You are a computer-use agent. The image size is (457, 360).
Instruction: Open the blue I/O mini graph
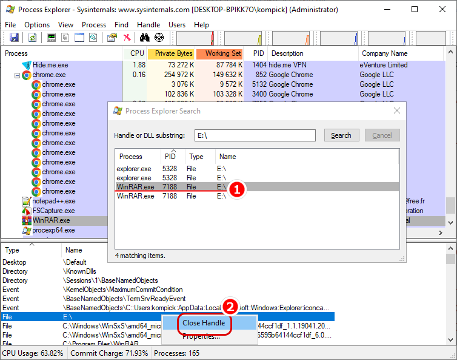(339, 38)
